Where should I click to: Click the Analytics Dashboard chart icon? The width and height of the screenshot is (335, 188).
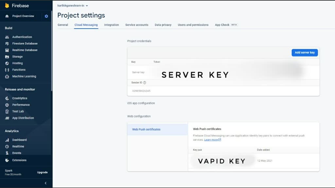(7, 140)
